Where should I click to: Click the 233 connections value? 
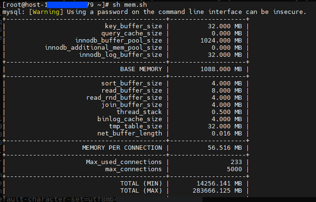[236, 162]
